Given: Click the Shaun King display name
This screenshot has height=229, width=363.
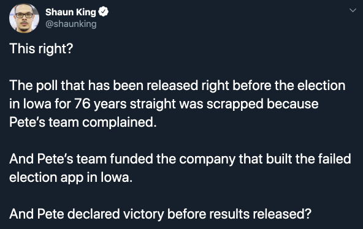Looking at the screenshot, I should [x=71, y=12].
